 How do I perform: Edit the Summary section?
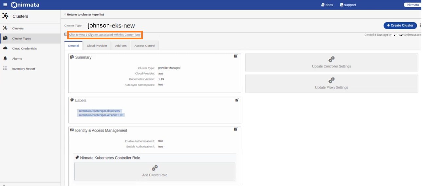coord(235,56)
